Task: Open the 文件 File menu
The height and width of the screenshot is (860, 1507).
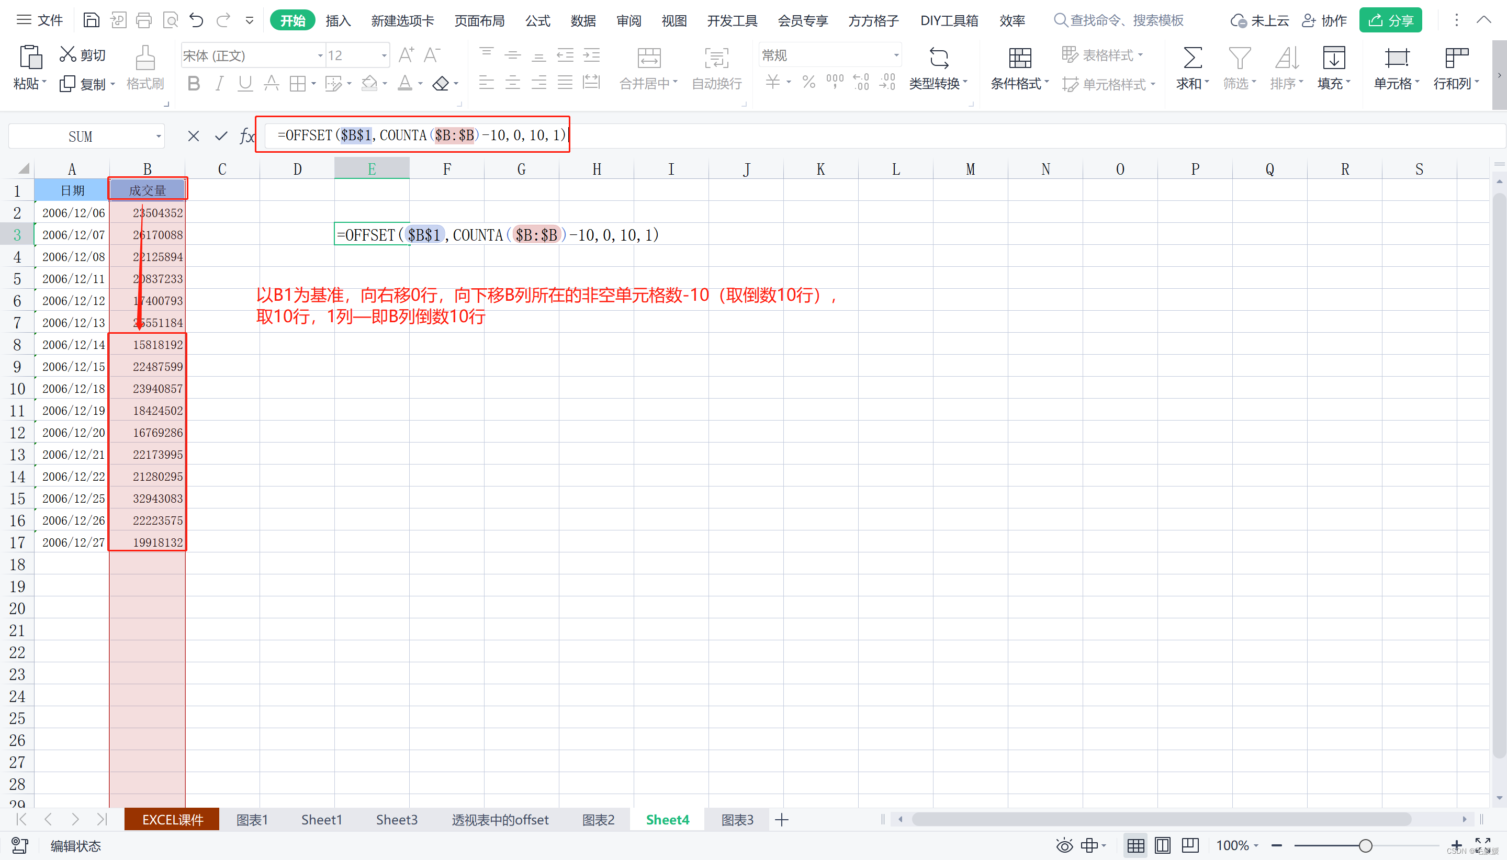Action: click(x=40, y=21)
